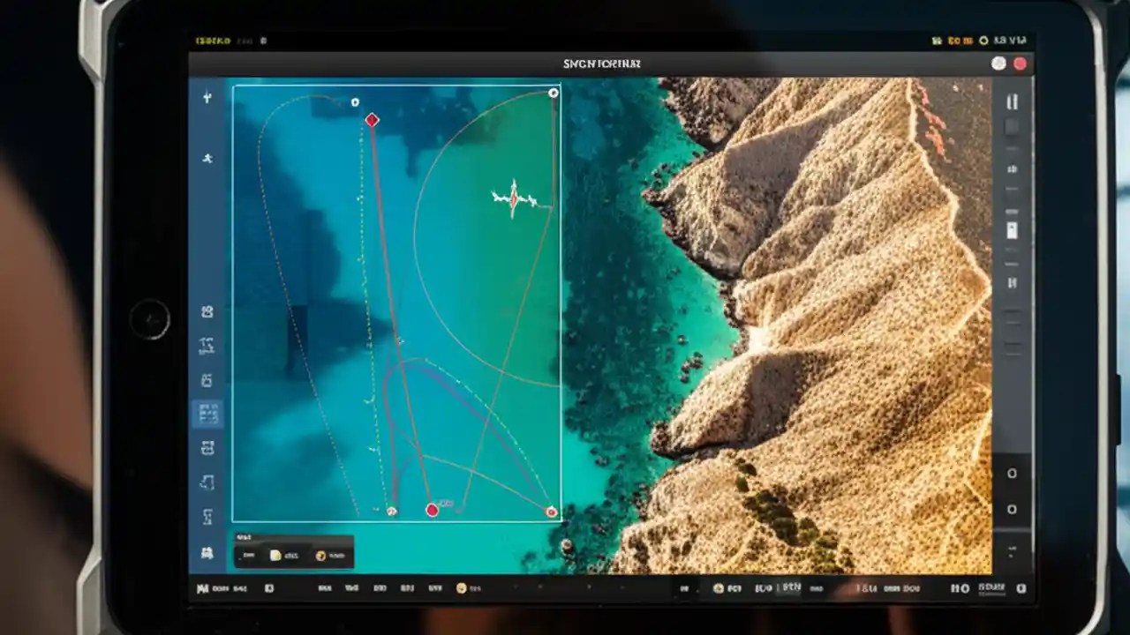
Task: Open the document dropdown in the bottom-left popup
Action: click(275, 555)
